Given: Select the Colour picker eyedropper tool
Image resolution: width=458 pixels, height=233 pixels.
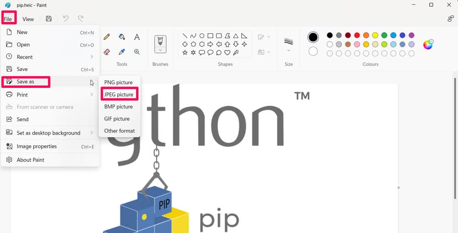Looking at the screenshot, I should click(x=122, y=52).
